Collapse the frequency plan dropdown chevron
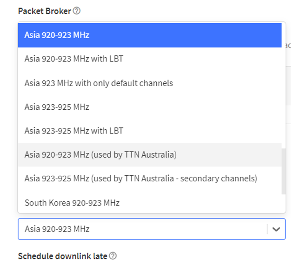This screenshot has width=300, height=266. 276,229
